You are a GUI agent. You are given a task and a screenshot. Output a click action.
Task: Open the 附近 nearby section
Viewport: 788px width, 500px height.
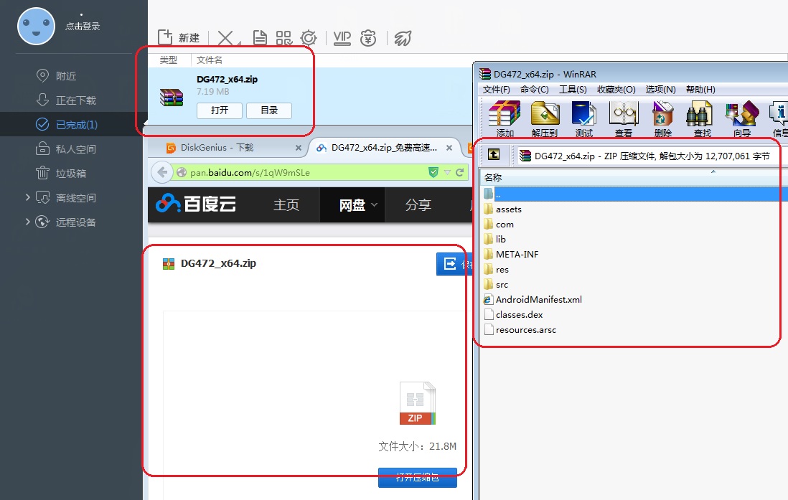pyautogui.click(x=66, y=76)
